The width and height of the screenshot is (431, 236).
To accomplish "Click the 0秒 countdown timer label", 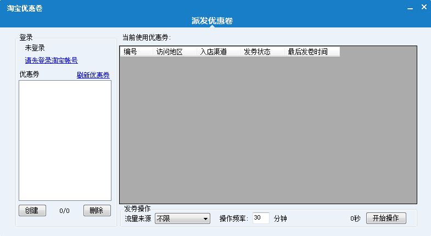I will click(x=355, y=218).
